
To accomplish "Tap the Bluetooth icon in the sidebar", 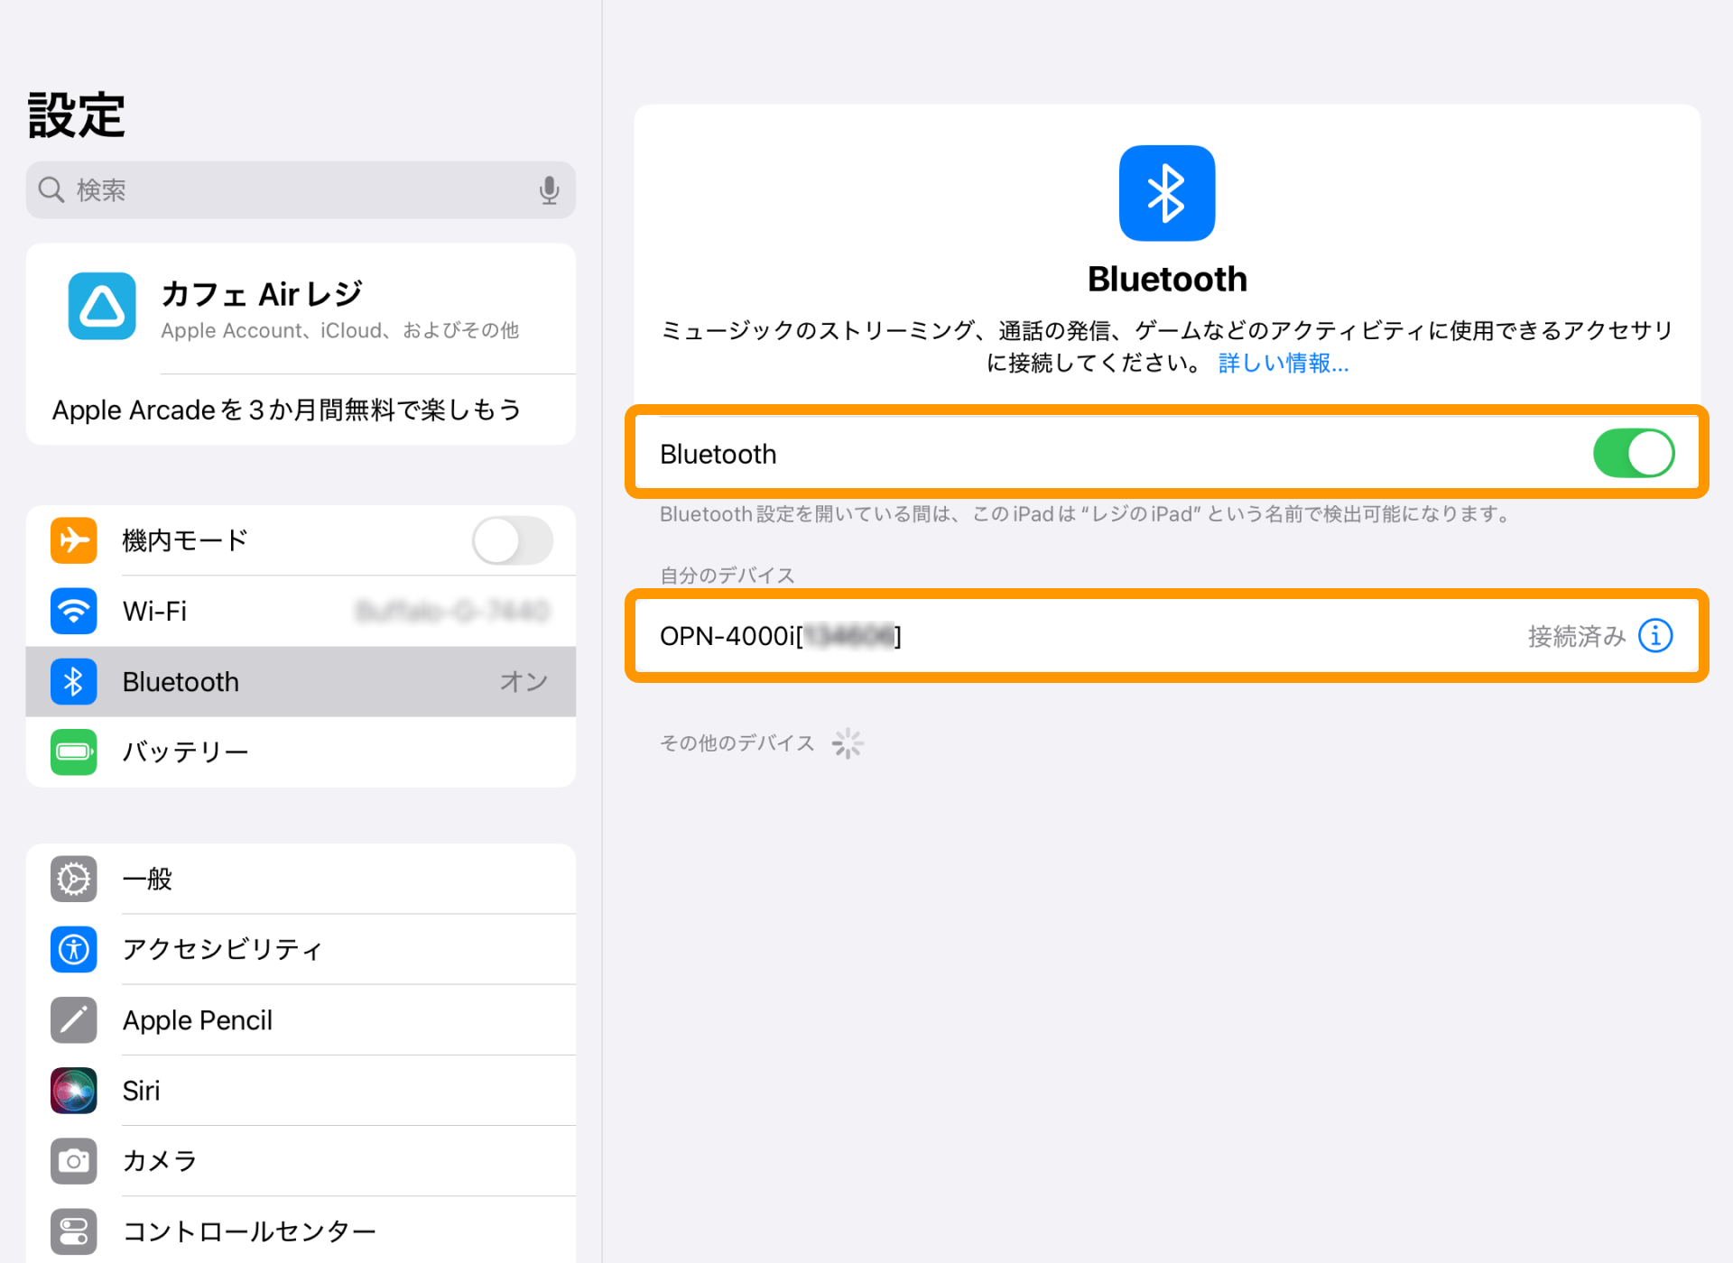I will click(74, 681).
